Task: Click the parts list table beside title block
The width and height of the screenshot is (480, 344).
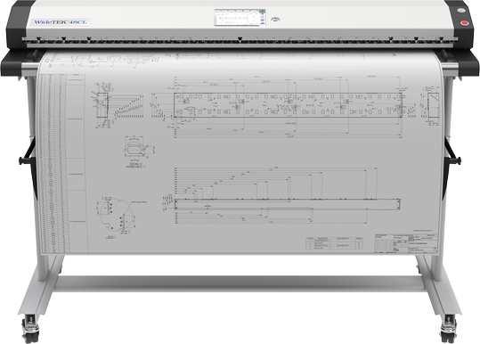Action: [x=335, y=243]
